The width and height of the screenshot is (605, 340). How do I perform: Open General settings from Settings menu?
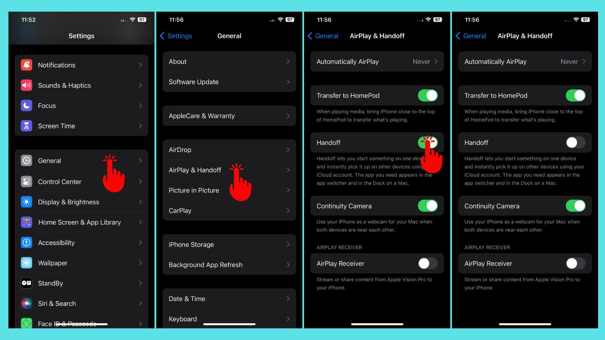[81, 160]
